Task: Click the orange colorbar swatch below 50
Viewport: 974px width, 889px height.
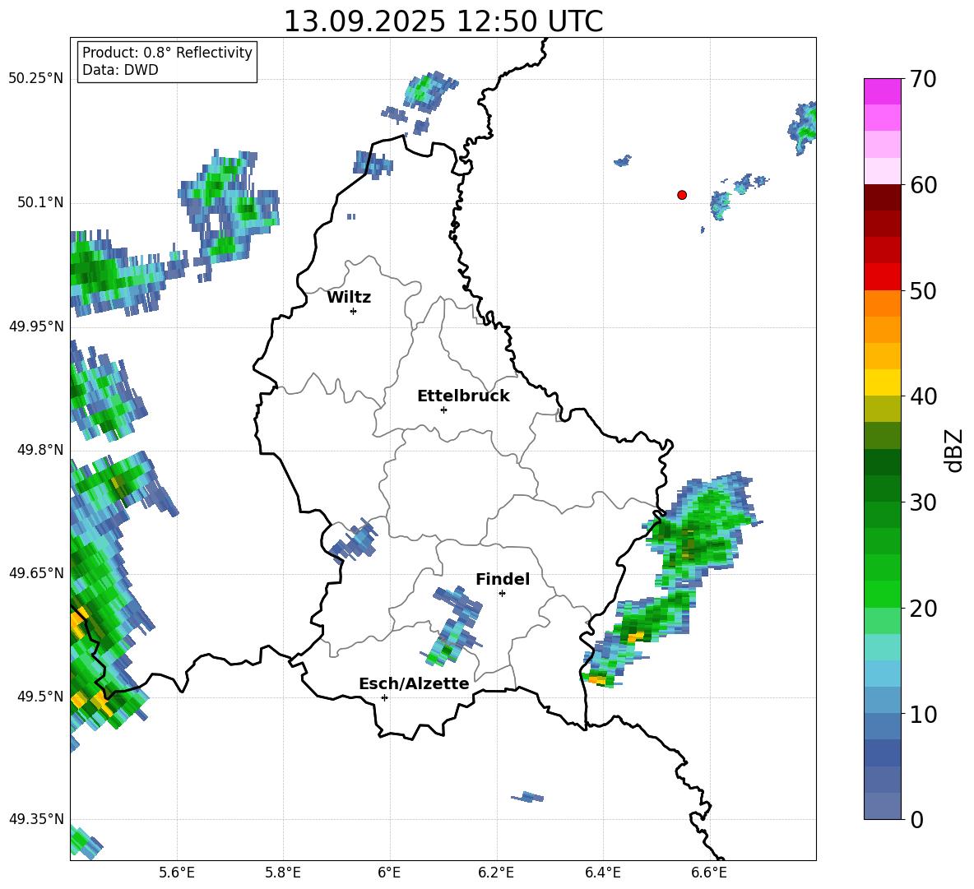Action: 883,303
